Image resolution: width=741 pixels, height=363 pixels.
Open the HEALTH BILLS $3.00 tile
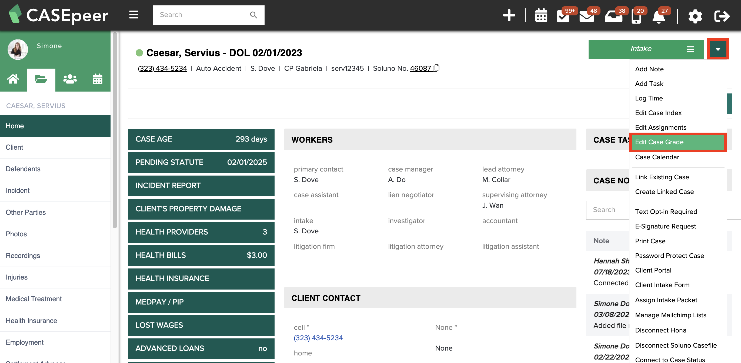tap(201, 255)
